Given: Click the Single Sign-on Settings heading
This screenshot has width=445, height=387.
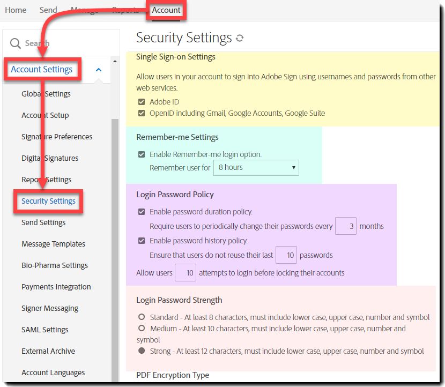Looking at the screenshot, I should pyautogui.click(x=176, y=57).
